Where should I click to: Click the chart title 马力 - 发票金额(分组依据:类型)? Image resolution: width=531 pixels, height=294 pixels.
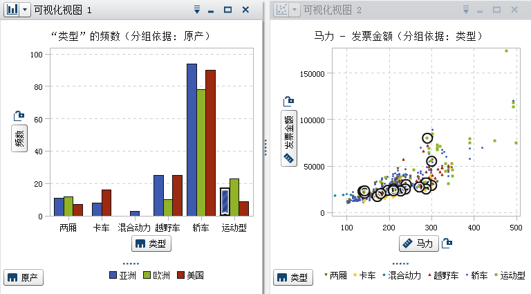(399, 36)
